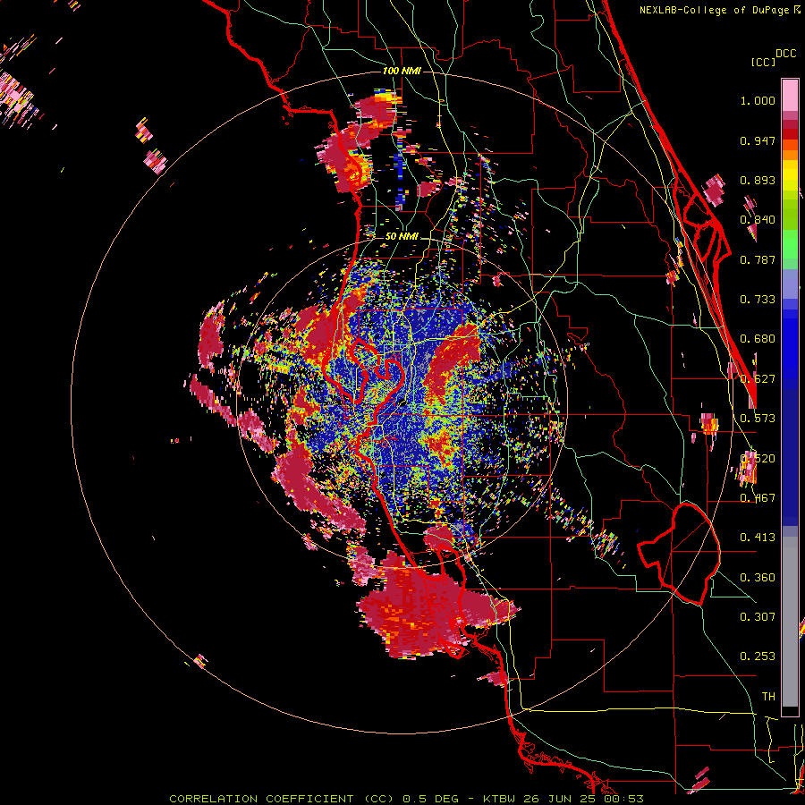The height and width of the screenshot is (805, 805).
Task: Click the NEXLAB-College of DuPage label
Action: click(x=716, y=10)
